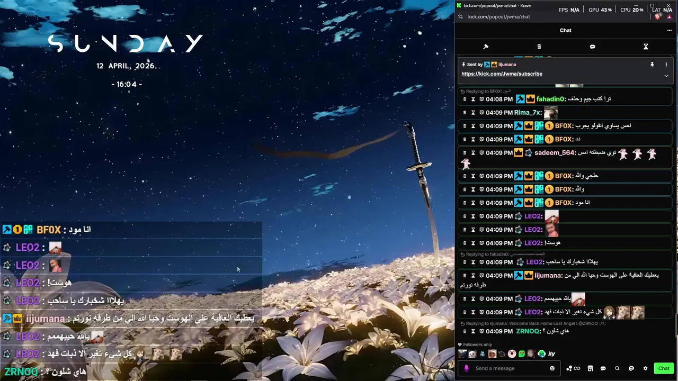678x381 pixels.
Task: Insert the green frog quick emote
Action: (x=522, y=354)
